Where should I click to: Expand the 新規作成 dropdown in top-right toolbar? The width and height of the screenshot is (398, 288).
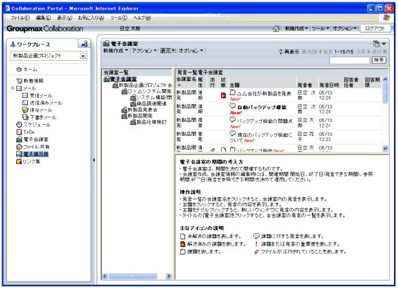296,28
